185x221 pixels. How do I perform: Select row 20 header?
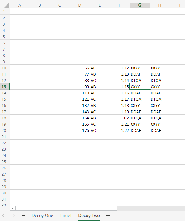5,130
